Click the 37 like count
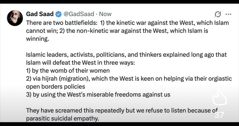The width and height of the screenshot is (239, 126). [219, 115]
